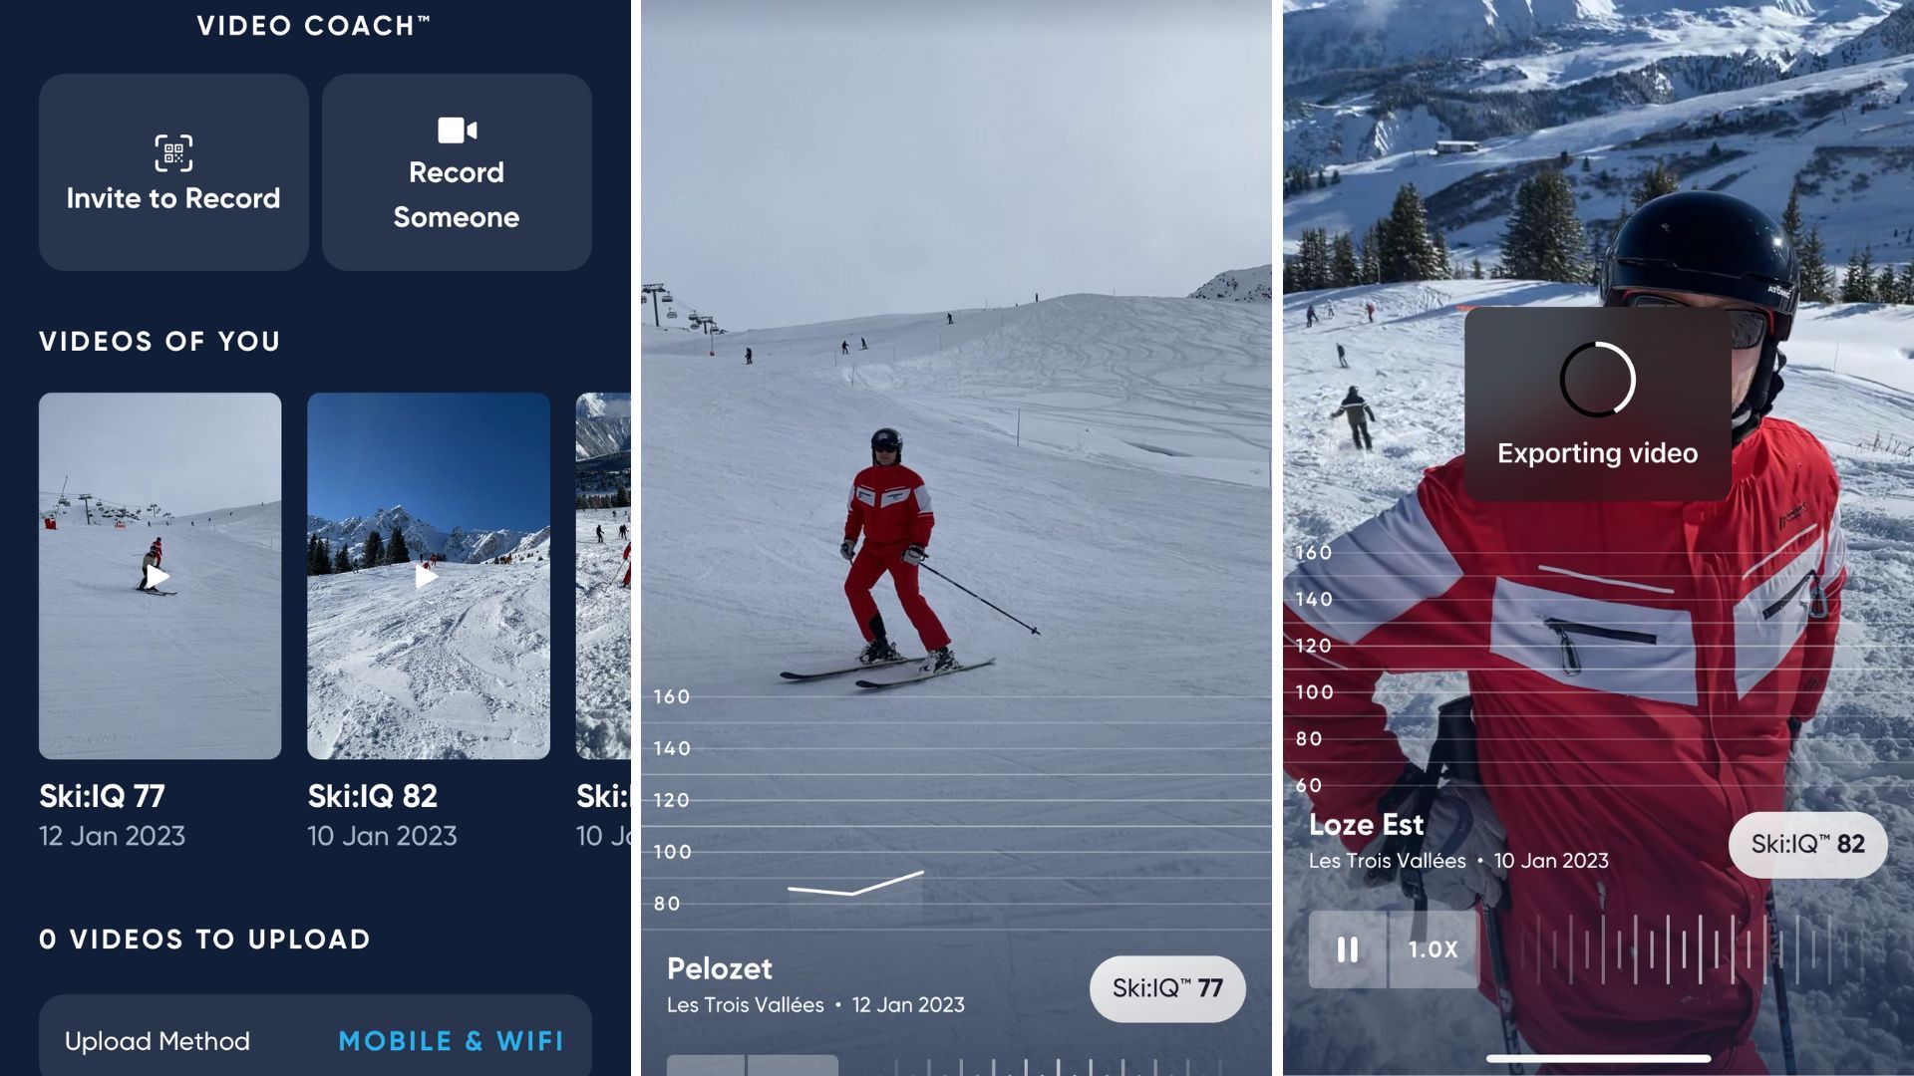Open the Ski:IQ 77 video thumbnail

pyautogui.click(x=159, y=576)
